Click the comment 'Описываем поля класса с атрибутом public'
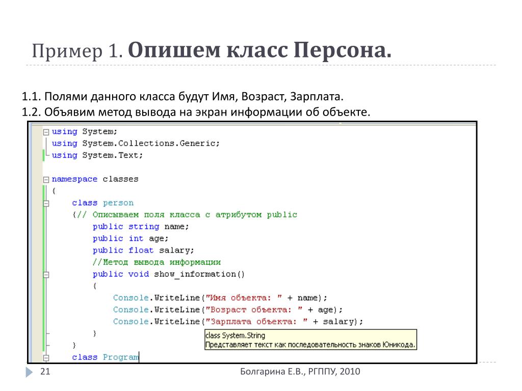 pos(195,215)
